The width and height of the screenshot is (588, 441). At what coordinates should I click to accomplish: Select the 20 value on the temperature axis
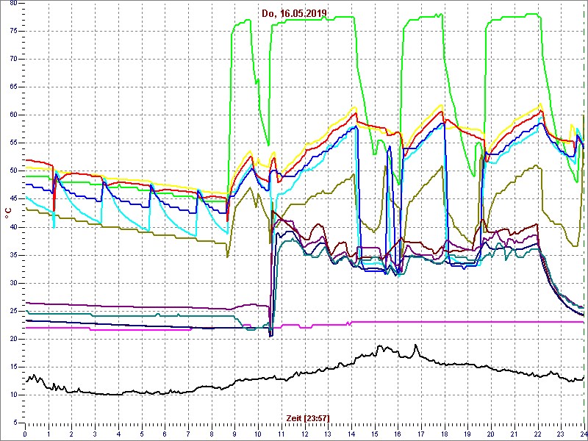coord(13,339)
